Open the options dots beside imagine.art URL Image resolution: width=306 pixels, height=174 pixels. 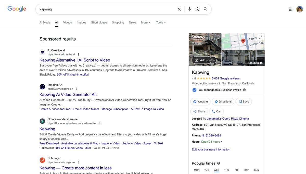[x=76, y=89]
